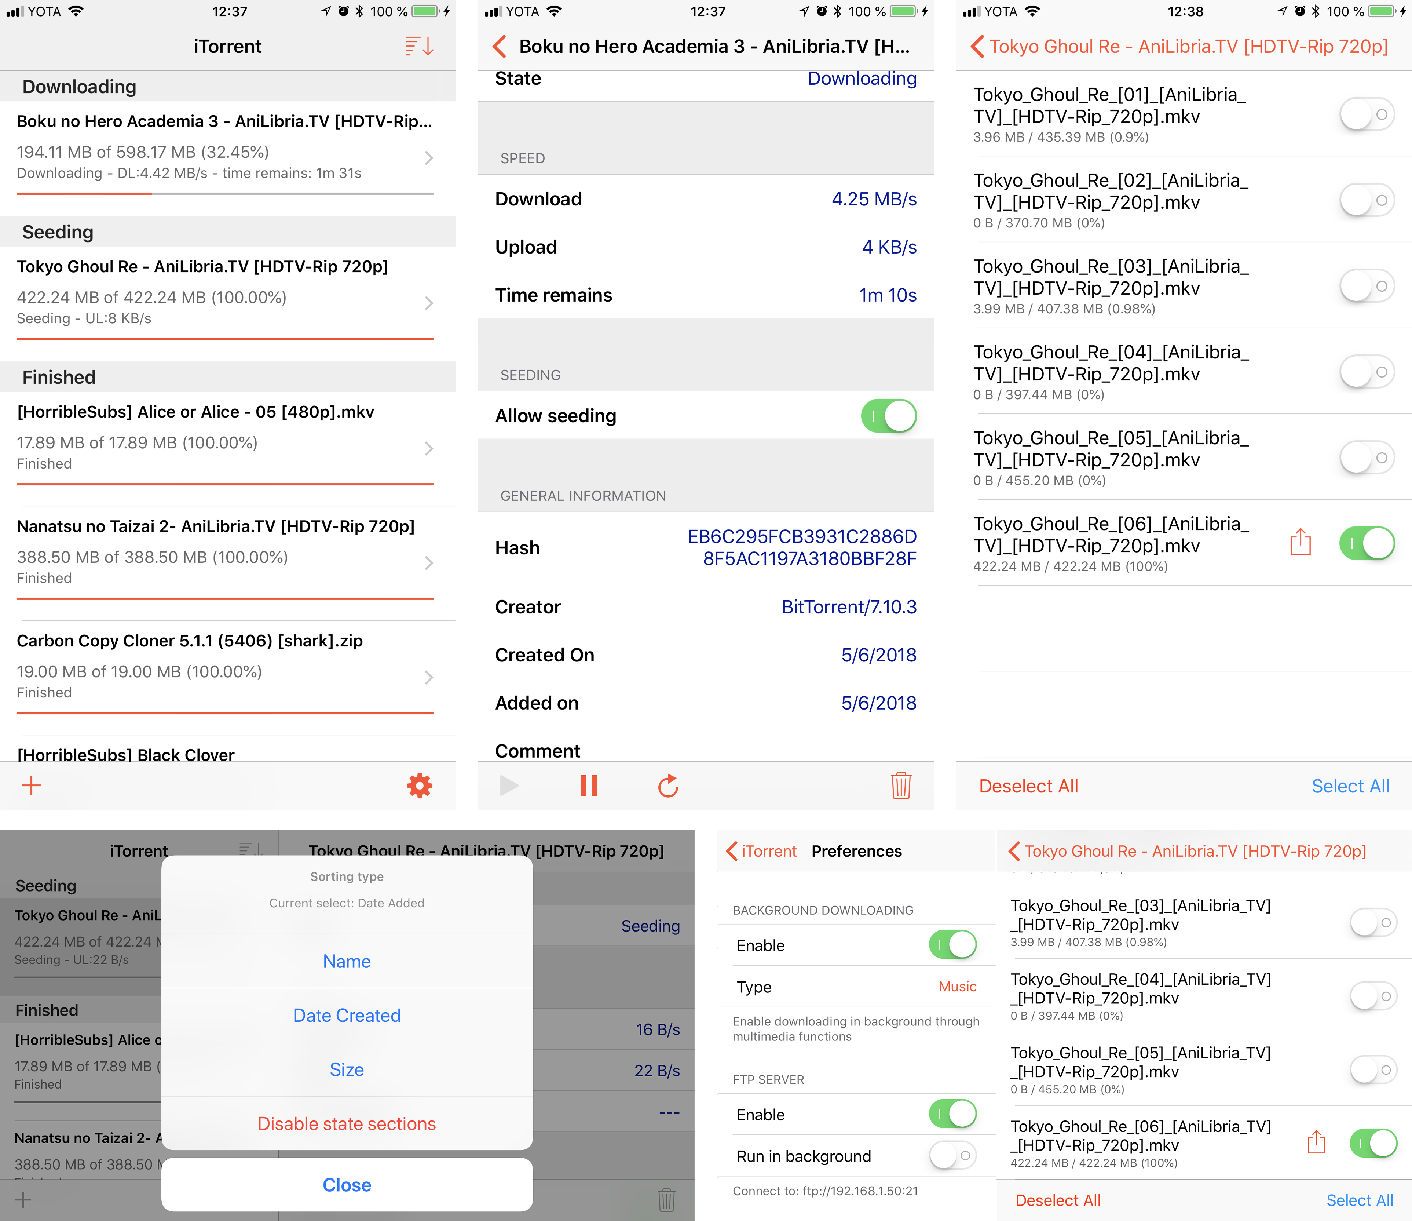
Task: Share Tokyo_Ghoul_Re_[06] file in upper file list
Action: coord(1300,542)
